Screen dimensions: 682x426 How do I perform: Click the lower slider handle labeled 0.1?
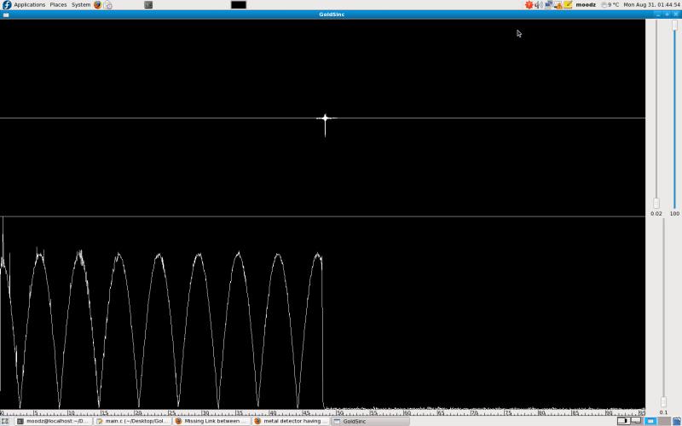click(663, 401)
